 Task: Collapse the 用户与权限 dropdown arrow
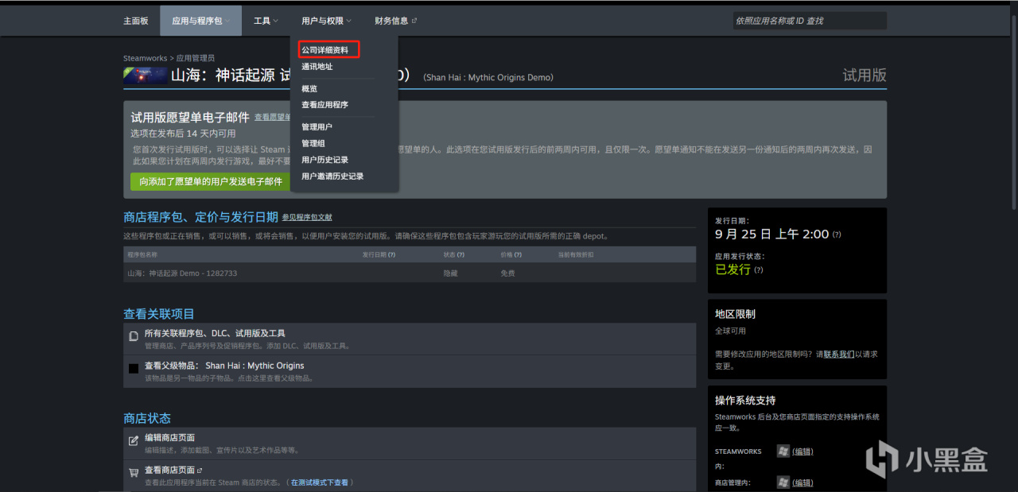coord(349,21)
